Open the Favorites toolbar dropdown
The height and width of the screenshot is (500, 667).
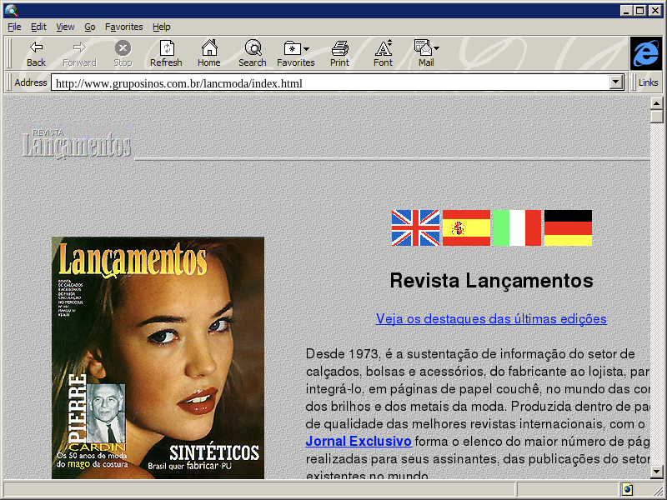tap(295, 53)
